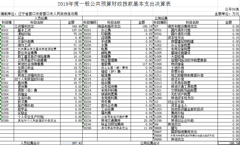Click the 劳务费 cell
Image resolution: width=240 pixels, height=145 pixels.
click(x=114, y=102)
